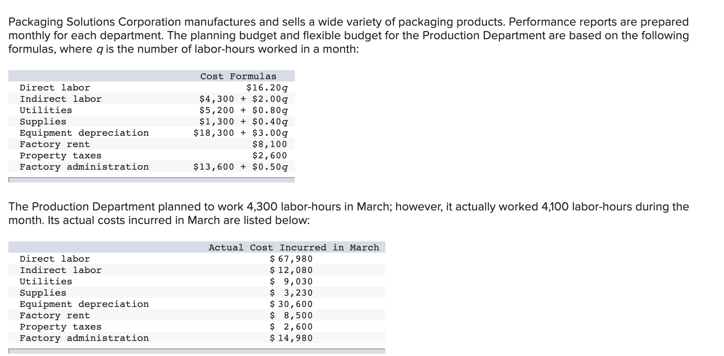Click the actual Indirect labor cost $12,080
This screenshot has width=724, height=356.
(x=291, y=270)
